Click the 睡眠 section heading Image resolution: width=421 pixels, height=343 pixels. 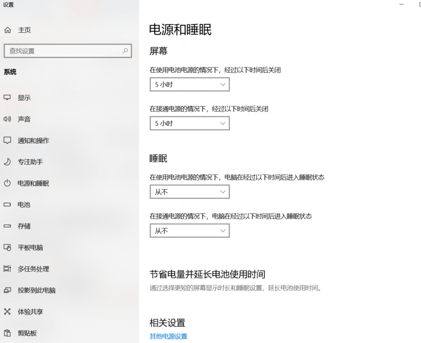pyautogui.click(x=159, y=158)
